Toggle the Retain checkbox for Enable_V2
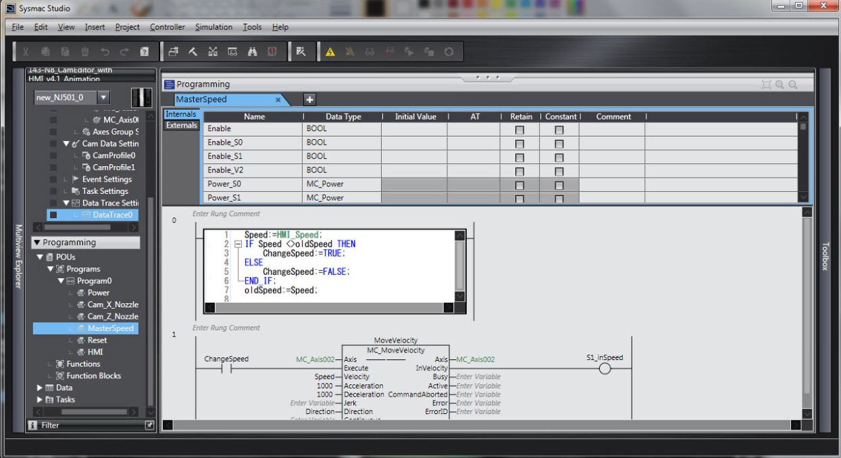Viewport: 841px width, 458px height. pyautogui.click(x=519, y=171)
